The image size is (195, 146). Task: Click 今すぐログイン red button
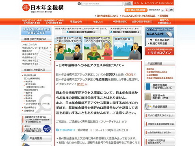click(x=160, y=52)
